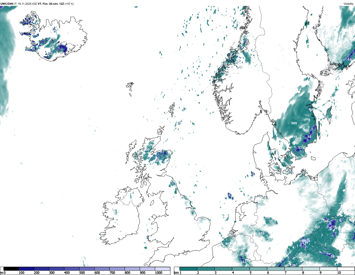Select the 100–200 m dark blue swatch
Image resolution: width=355 pixels, height=275 pixels.
(26, 269)
